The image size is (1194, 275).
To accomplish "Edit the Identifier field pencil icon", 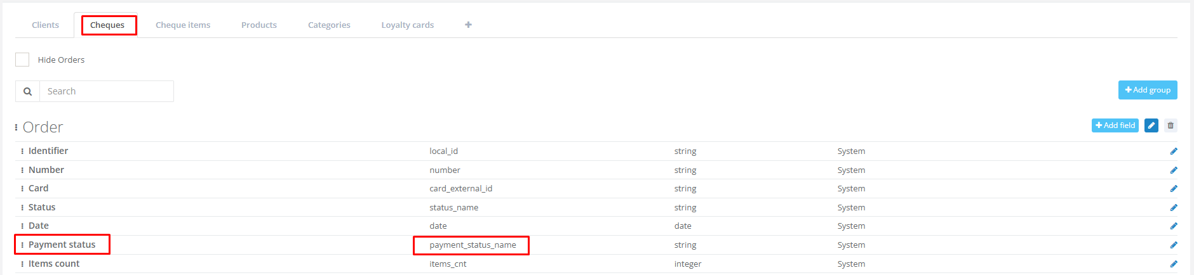I will tap(1174, 151).
